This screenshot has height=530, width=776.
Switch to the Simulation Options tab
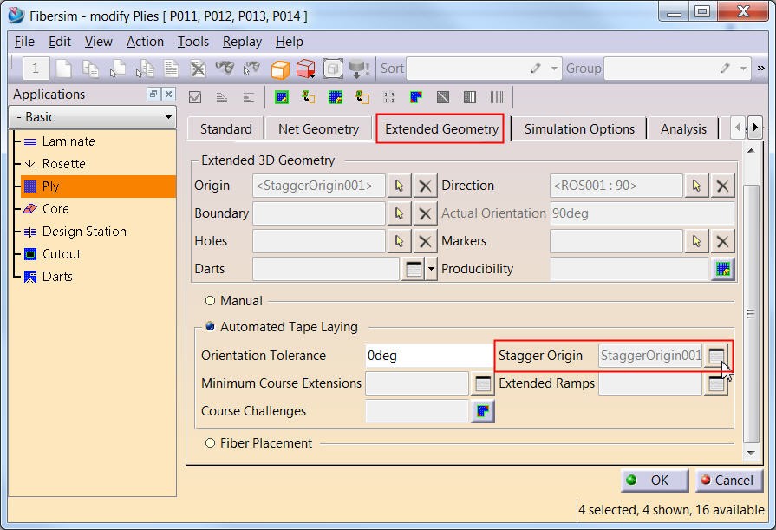pyautogui.click(x=578, y=128)
